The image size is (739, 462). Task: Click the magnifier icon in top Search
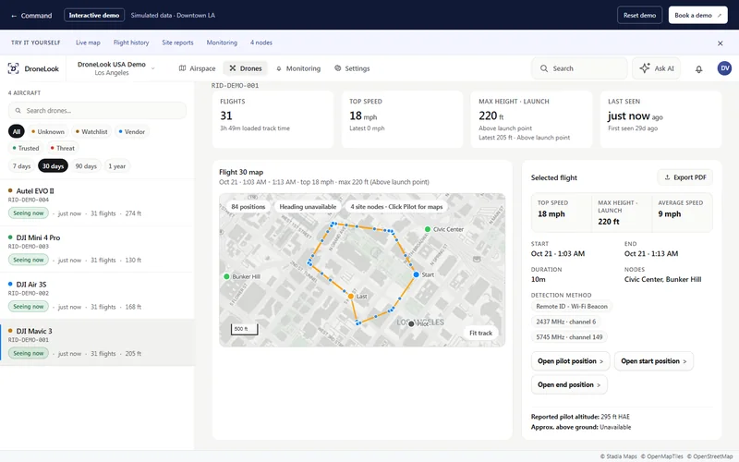coord(544,68)
